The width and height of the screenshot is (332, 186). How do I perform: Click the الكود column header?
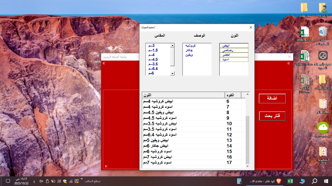[x=233, y=95]
